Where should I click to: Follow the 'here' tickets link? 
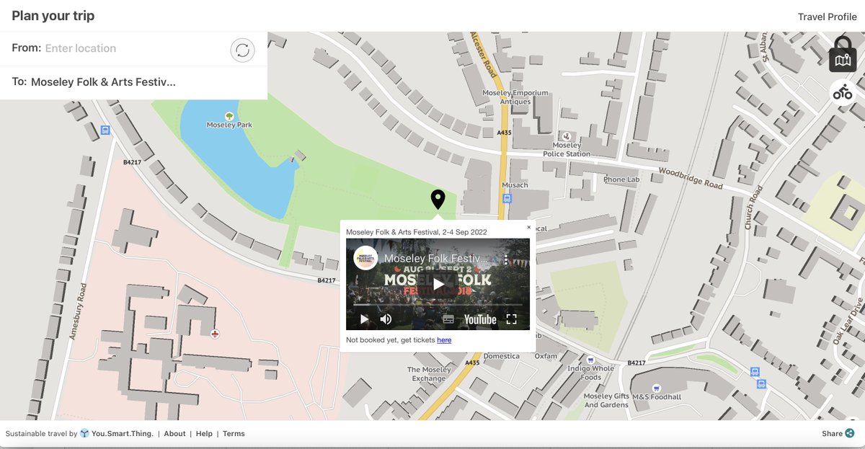tap(444, 340)
